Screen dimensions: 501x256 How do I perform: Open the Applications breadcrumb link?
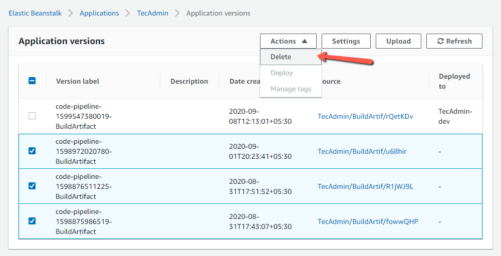point(99,13)
